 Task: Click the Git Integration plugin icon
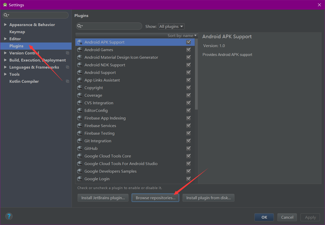80,141
